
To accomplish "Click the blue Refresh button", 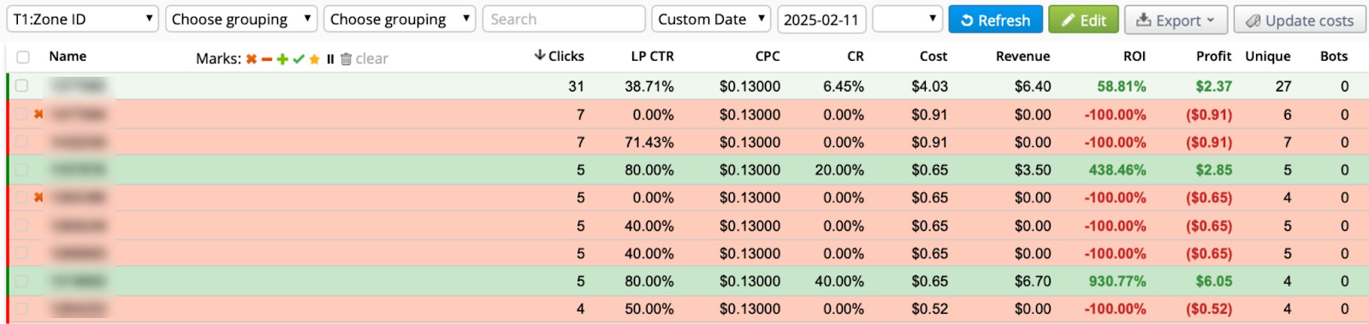I will click(x=995, y=20).
